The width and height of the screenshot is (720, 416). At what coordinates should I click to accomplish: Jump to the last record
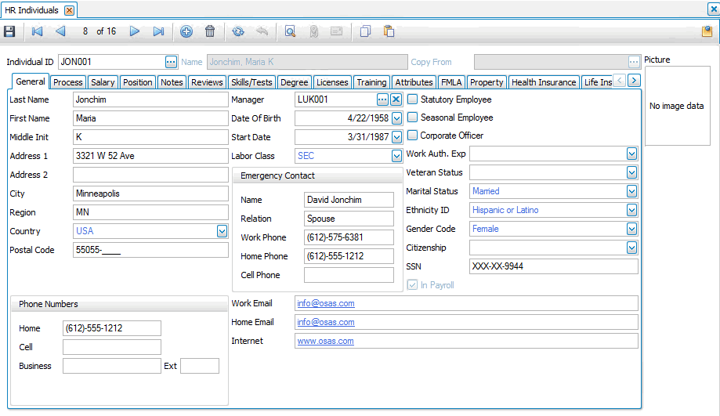[x=158, y=31]
